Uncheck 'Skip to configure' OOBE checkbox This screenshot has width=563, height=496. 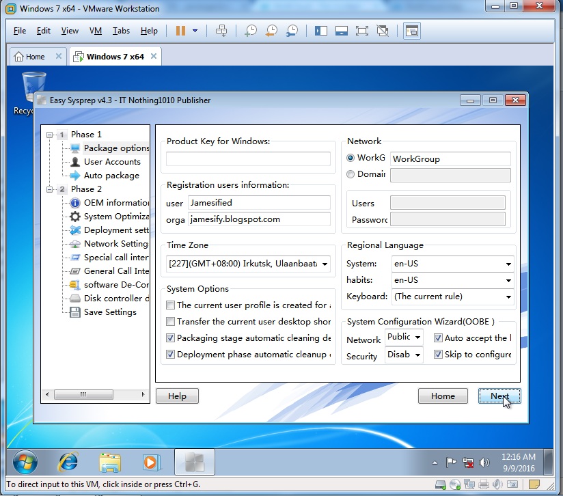438,355
